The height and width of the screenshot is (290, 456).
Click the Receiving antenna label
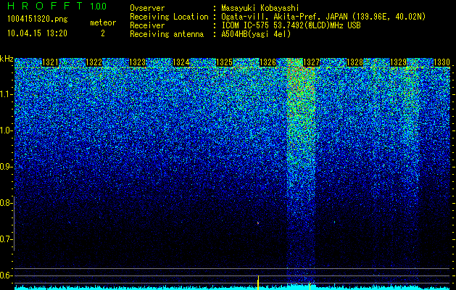167,34
